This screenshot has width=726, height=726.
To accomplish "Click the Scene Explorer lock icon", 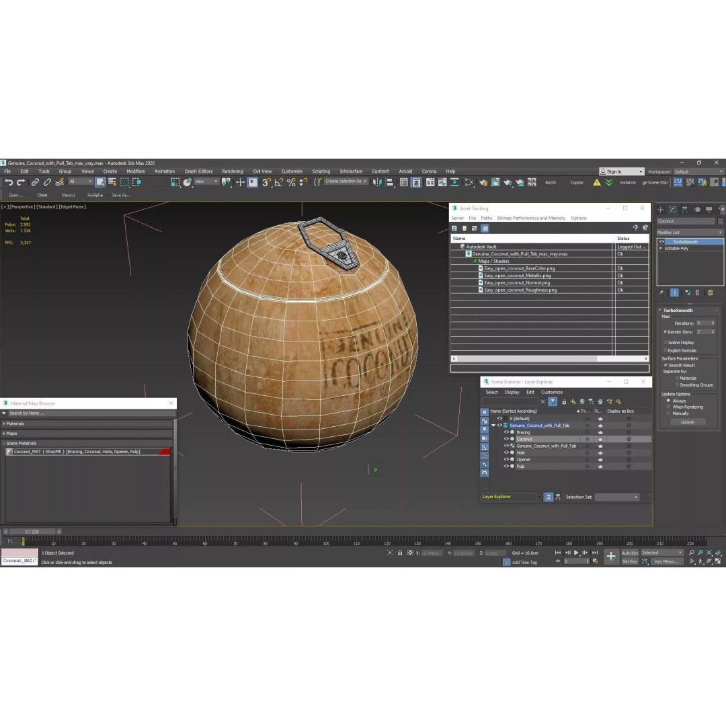I will click(x=564, y=401).
